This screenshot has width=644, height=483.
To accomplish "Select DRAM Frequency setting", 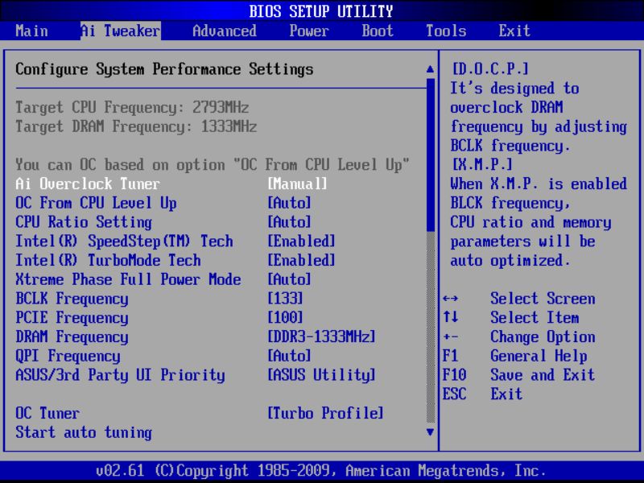I will click(72, 336).
